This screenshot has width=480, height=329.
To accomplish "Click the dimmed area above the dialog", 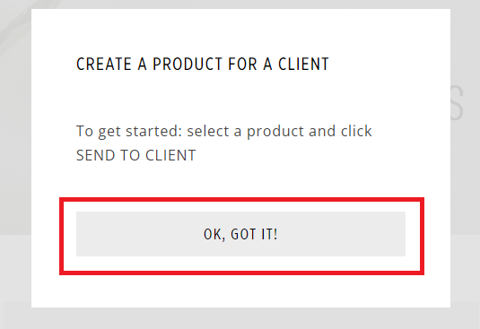I will click(240, 4).
